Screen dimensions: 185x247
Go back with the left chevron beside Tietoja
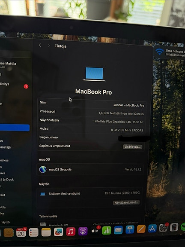40,46
